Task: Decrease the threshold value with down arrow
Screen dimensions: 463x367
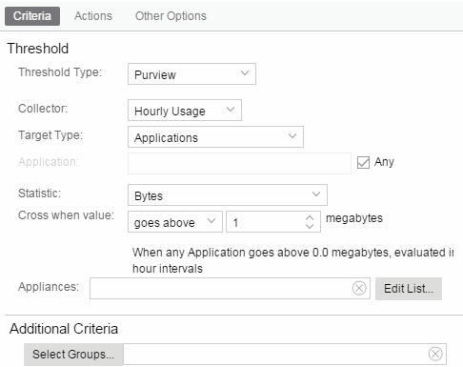Action: tap(310, 226)
